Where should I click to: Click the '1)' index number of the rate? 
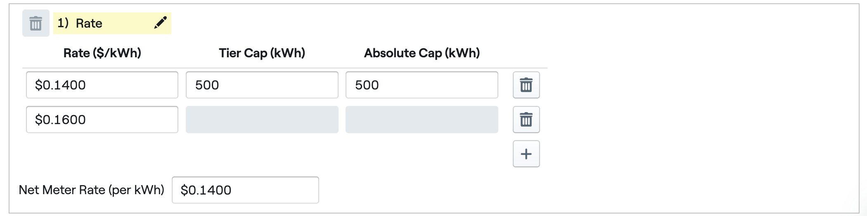pos(63,23)
